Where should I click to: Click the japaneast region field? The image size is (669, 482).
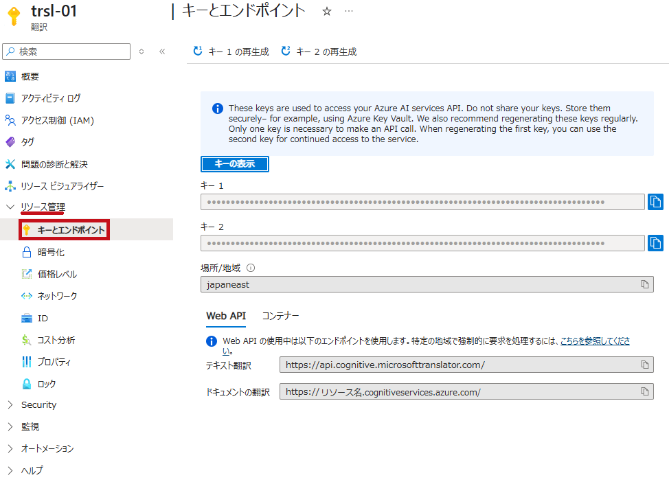click(427, 284)
